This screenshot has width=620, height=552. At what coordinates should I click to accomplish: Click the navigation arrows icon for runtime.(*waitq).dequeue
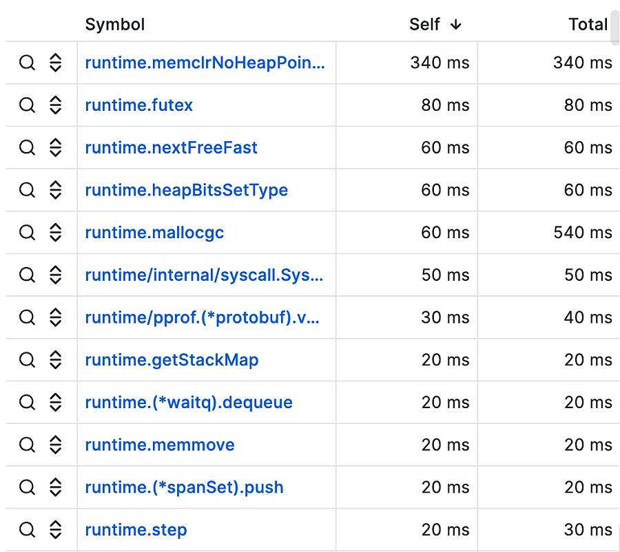tap(54, 402)
